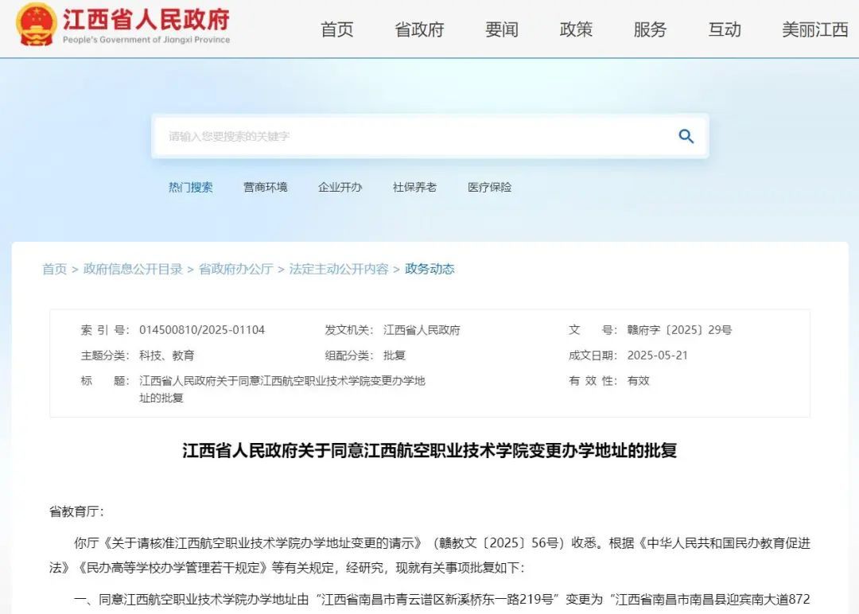Image resolution: width=859 pixels, height=614 pixels.
Task: Click the search magnifier icon
Action: point(684,136)
